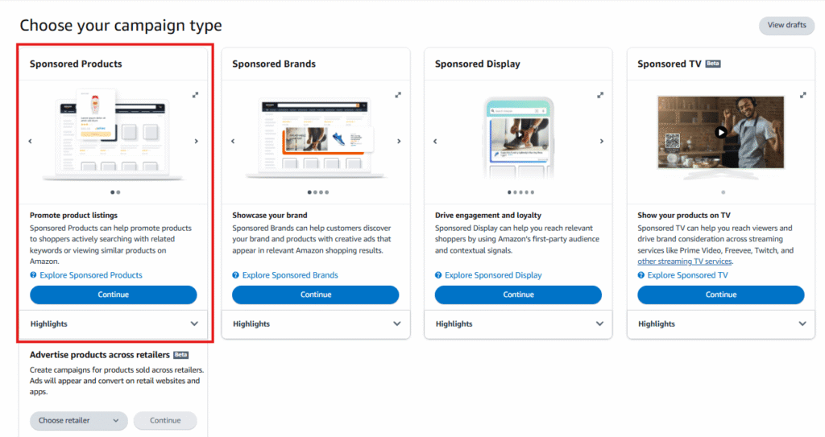Screen dimensions: 825x437
Task: Show previous Sponsored Brands preview slide
Action: [x=233, y=142]
